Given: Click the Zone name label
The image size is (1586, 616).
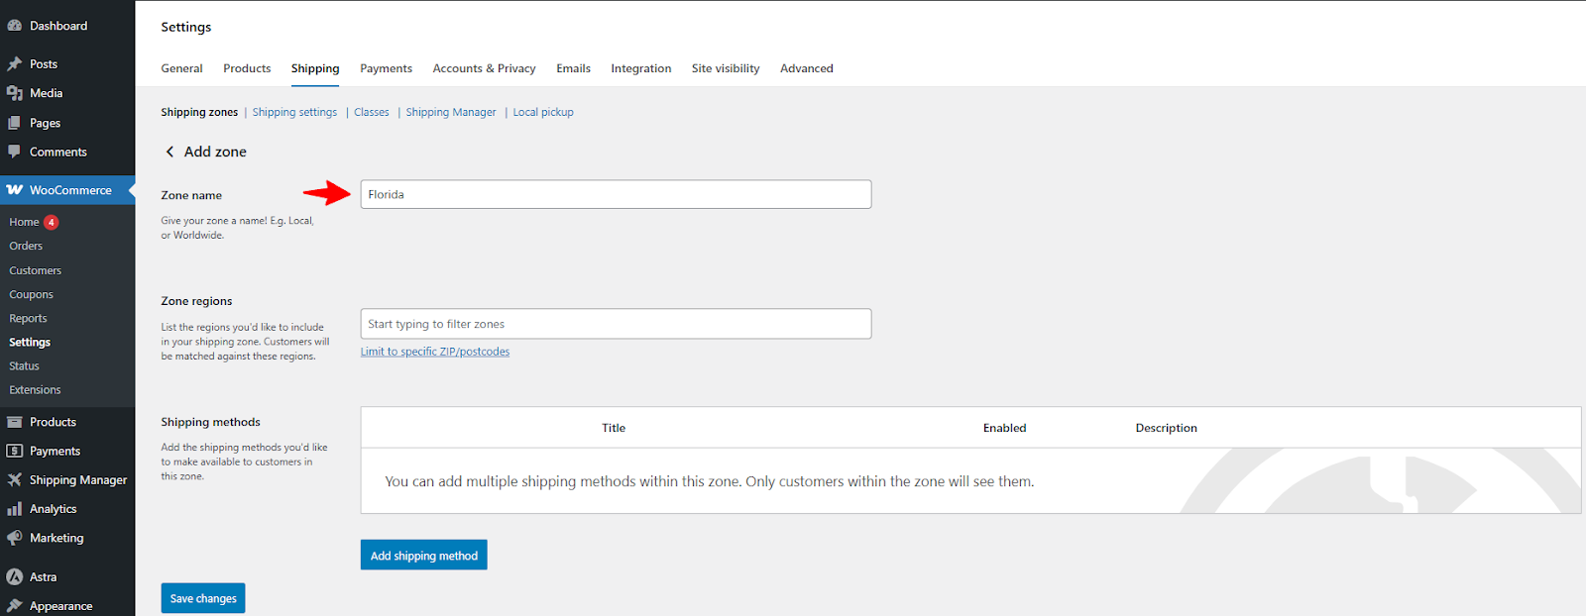Looking at the screenshot, I should [x=191, y=195].
